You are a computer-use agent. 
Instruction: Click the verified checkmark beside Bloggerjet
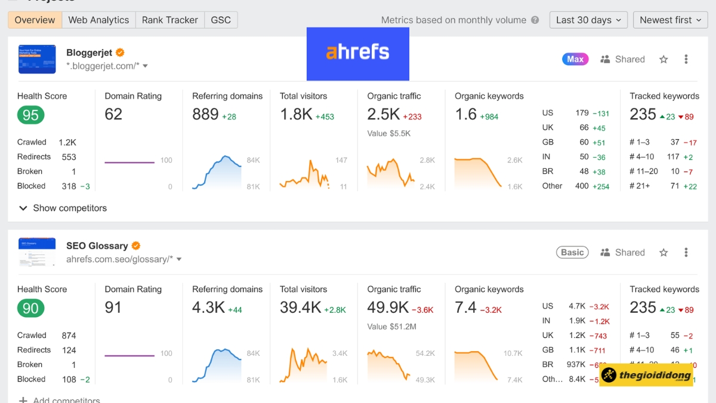pos(119,53)
